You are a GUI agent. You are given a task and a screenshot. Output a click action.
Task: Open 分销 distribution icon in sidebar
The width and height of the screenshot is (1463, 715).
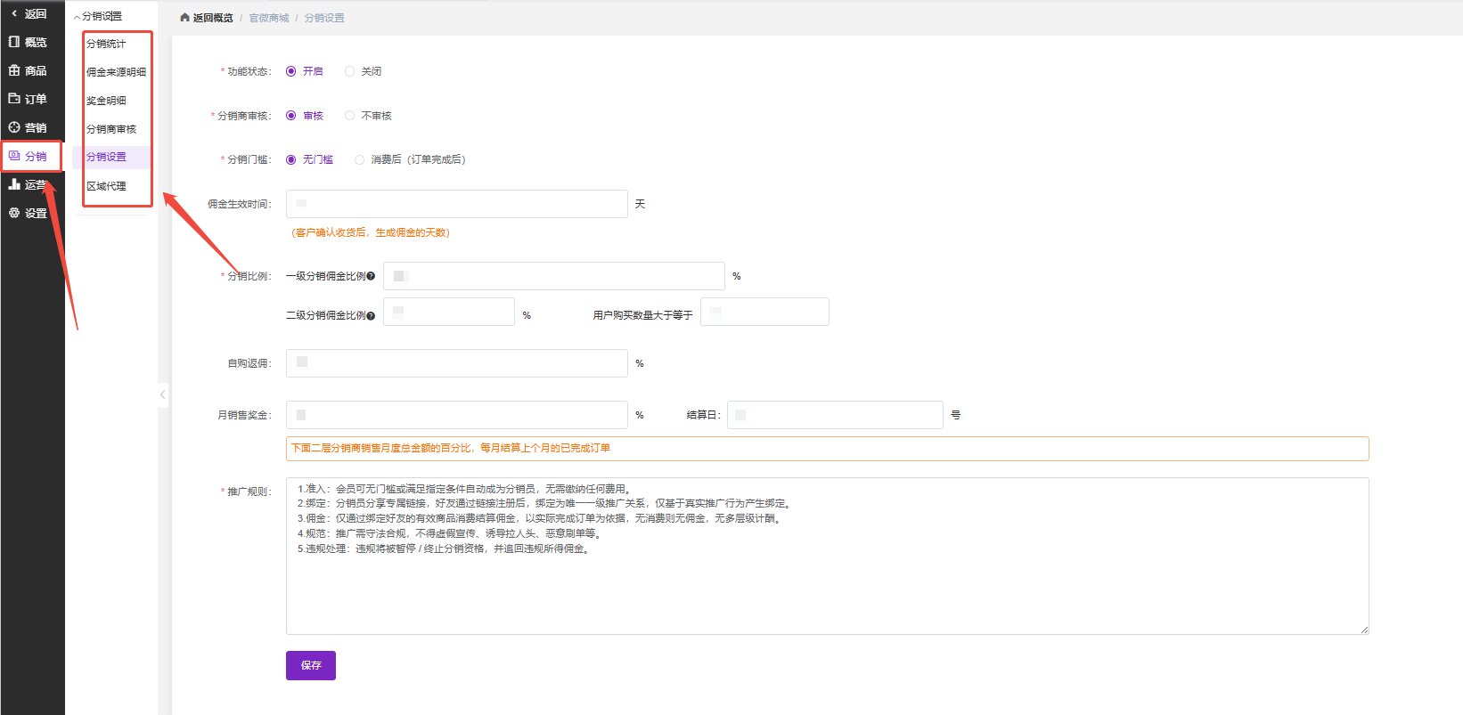(x=14, y=156)
